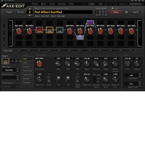
Task: Click the Import button
Action: [9, 12]
